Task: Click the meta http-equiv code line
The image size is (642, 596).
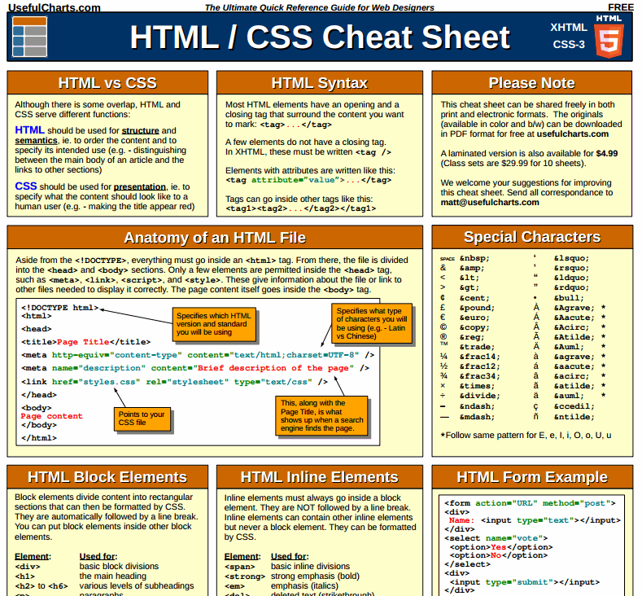Action: (198, 355)
